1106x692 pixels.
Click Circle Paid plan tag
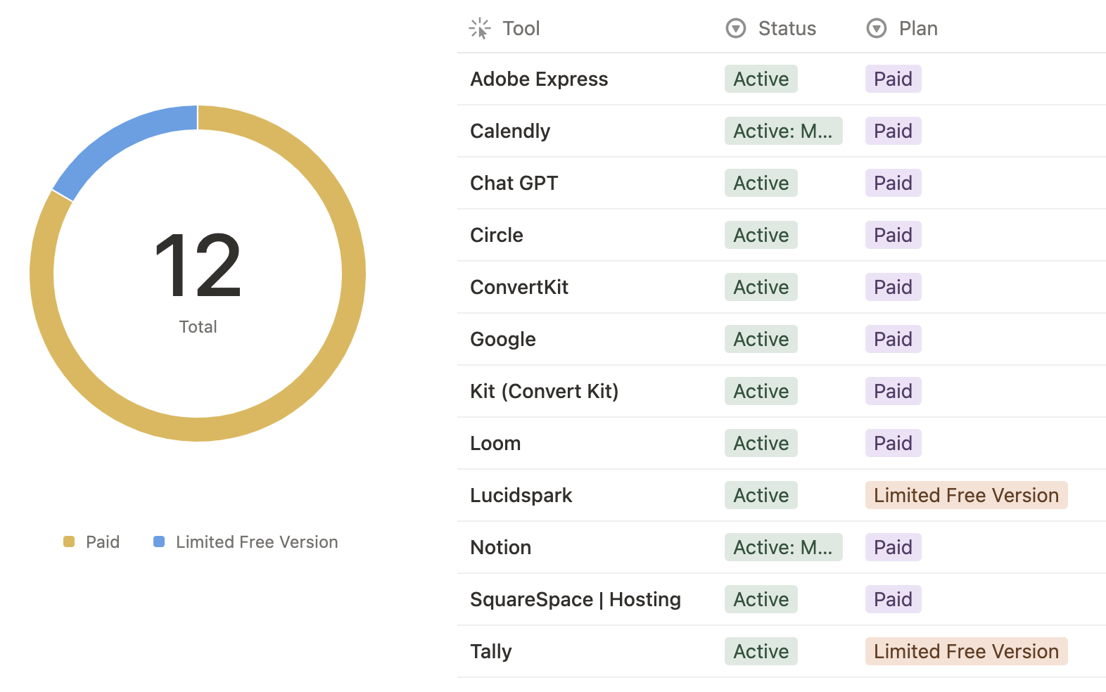click(x=894, y=235)
